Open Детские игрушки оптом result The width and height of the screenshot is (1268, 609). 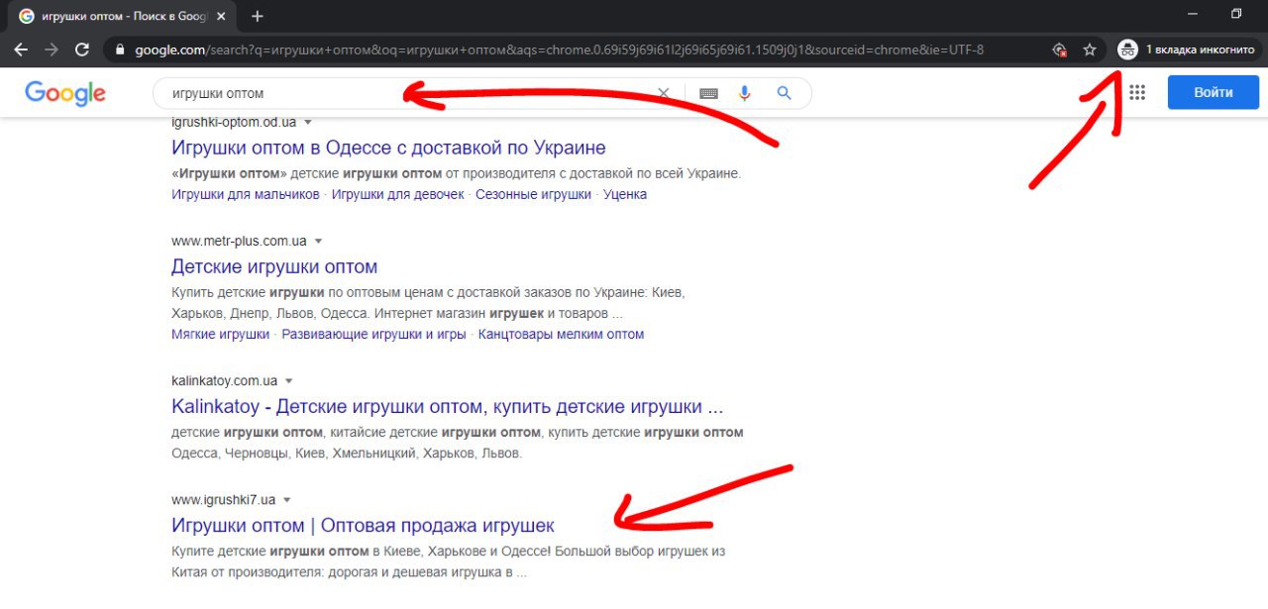274,266
